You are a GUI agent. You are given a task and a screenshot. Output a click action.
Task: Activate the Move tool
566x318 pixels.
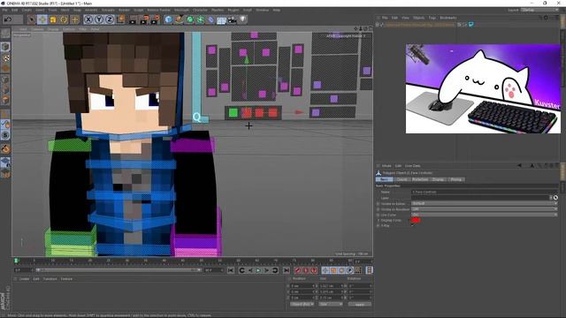pyautogui.click(x=42, y=19)
